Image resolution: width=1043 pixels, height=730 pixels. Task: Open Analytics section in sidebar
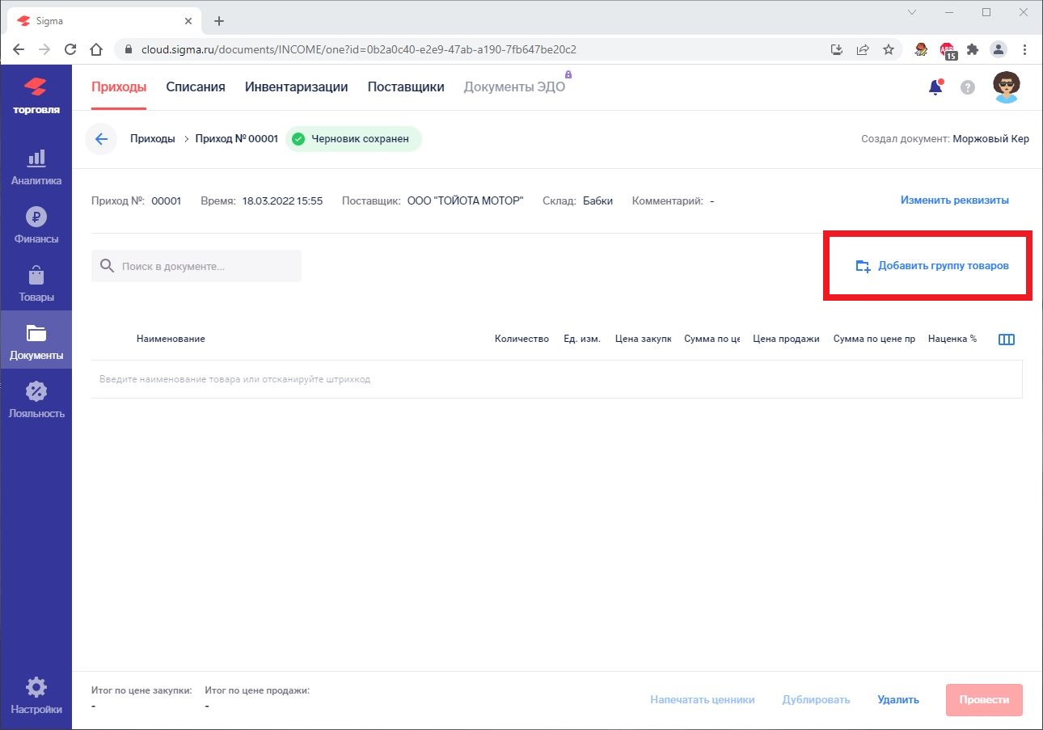tap(36, 167)
